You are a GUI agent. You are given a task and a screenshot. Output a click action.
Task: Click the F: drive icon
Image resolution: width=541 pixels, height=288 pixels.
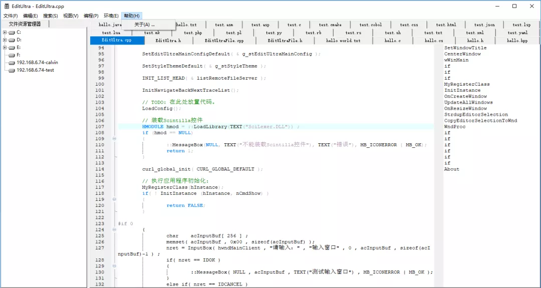pos(12,55)
